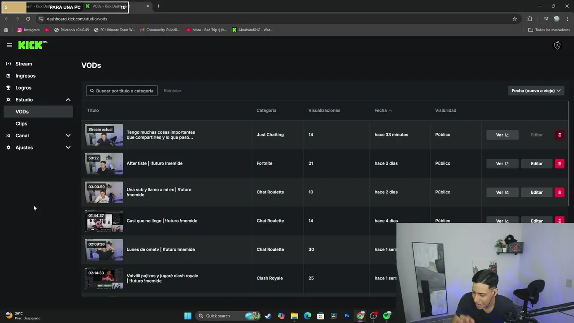
Task: Click the Reiniciar search reset
Action: tap(172, 91)
